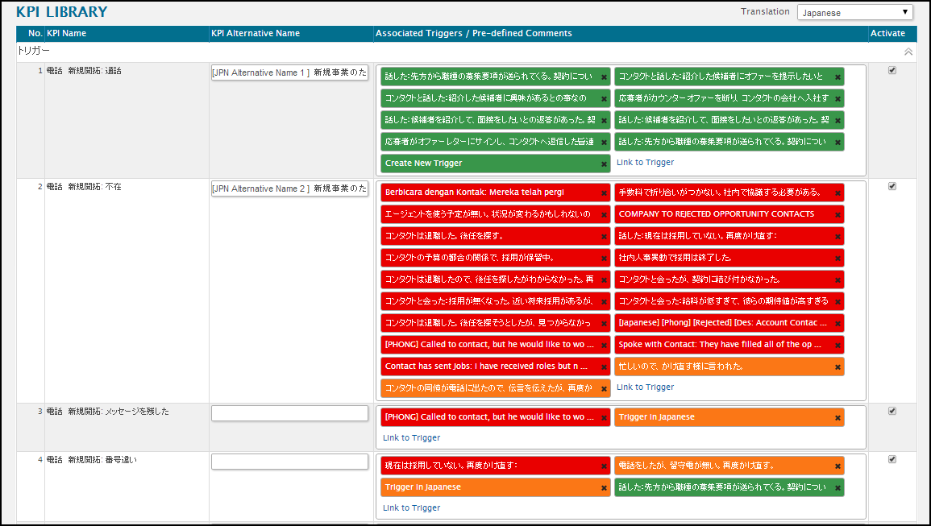Click KPI name '電話 新規開拓: メッセージを残した'

point(107,412)
